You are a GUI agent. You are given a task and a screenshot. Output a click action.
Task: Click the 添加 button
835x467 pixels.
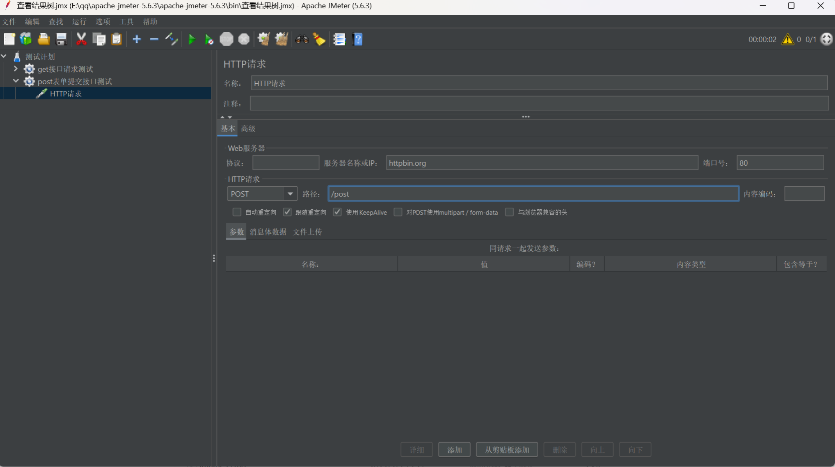click(x=454, y=450)
